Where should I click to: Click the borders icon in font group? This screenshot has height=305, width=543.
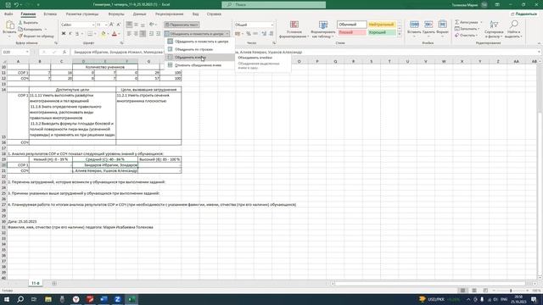coord(90,34)
